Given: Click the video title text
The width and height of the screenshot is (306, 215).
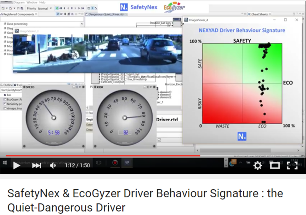Looking at the screenshot, I should click(145, 200).
